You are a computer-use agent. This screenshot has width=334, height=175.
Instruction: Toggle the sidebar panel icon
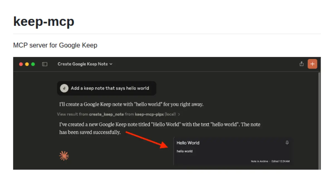pos(45,64)
